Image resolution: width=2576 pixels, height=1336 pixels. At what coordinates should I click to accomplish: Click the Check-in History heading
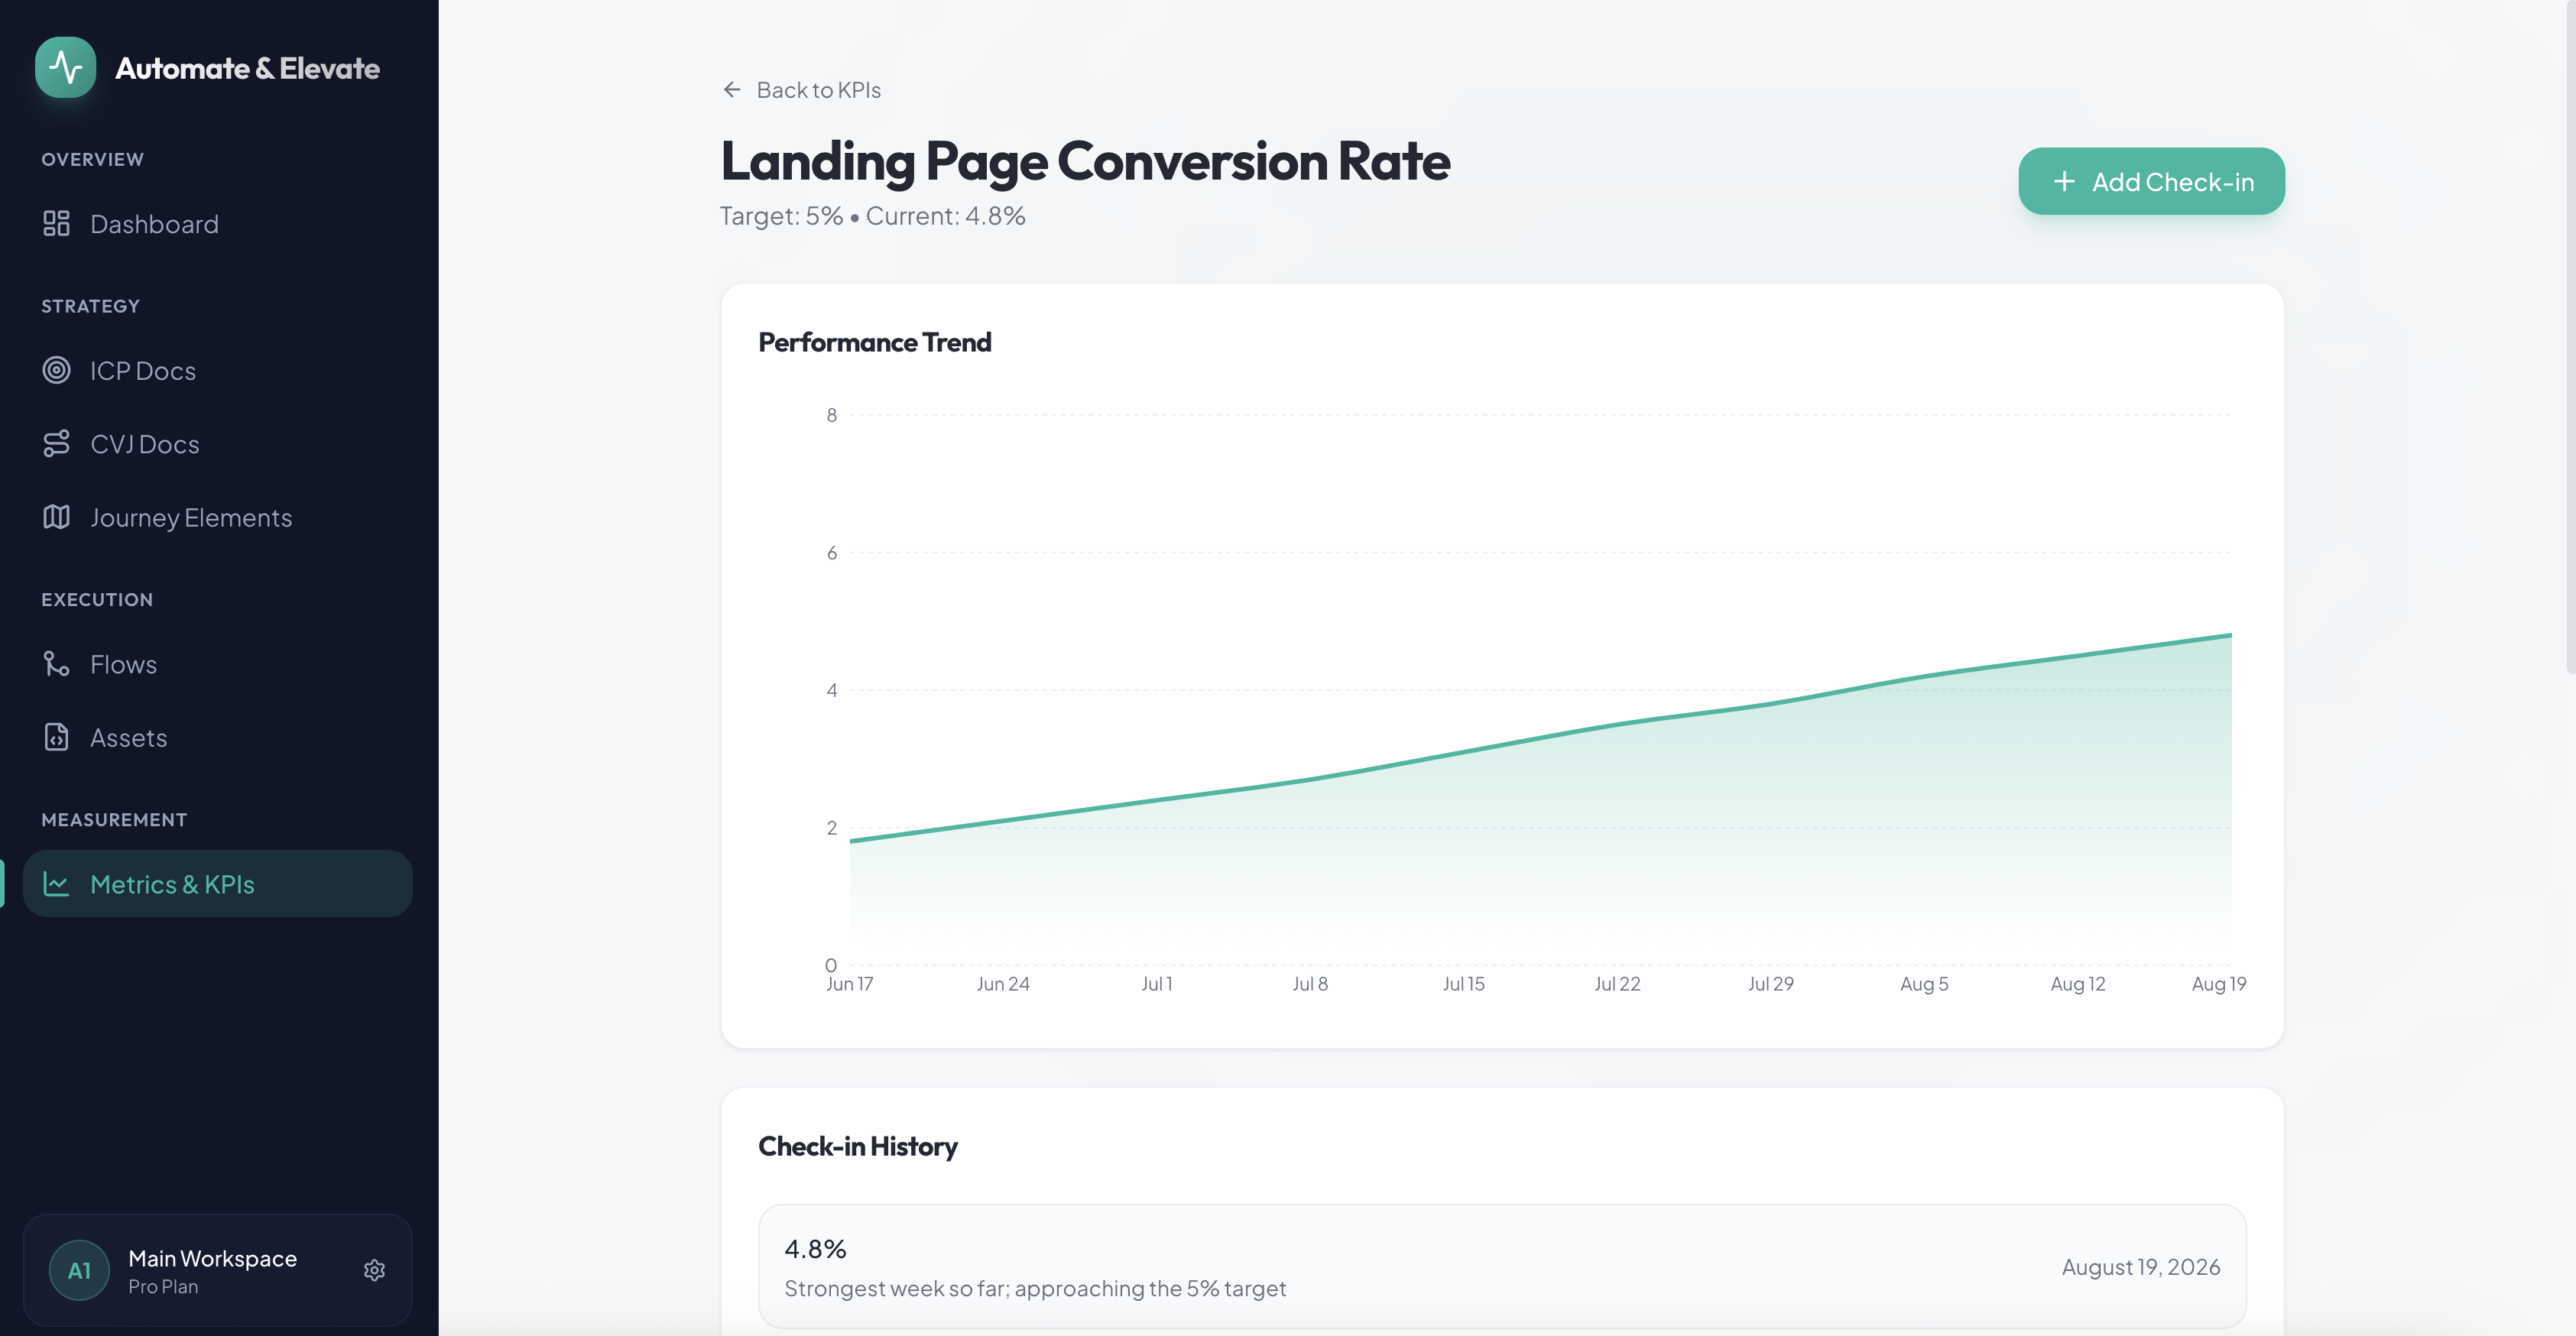(857, 1146)
